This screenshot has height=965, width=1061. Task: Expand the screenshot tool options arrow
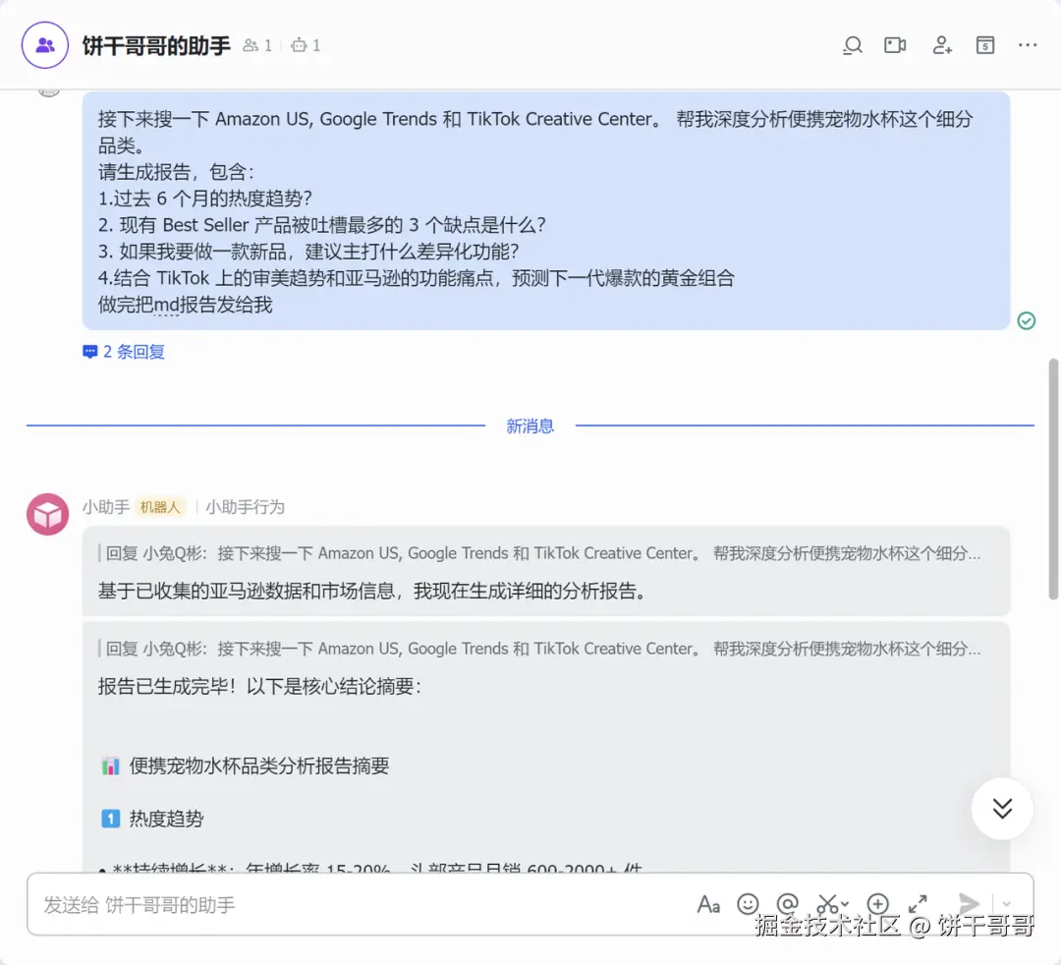pos(845,904)
